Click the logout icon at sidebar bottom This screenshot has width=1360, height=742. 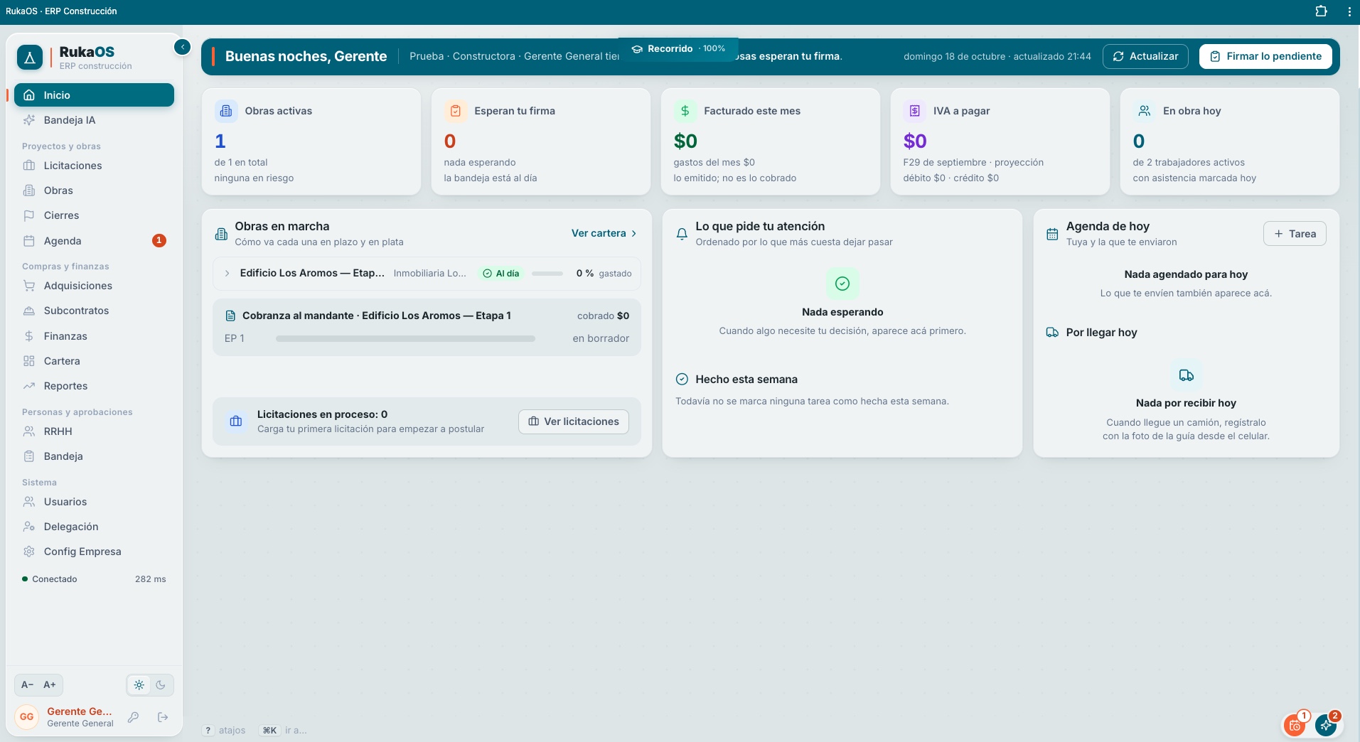(x=163, y=717)
